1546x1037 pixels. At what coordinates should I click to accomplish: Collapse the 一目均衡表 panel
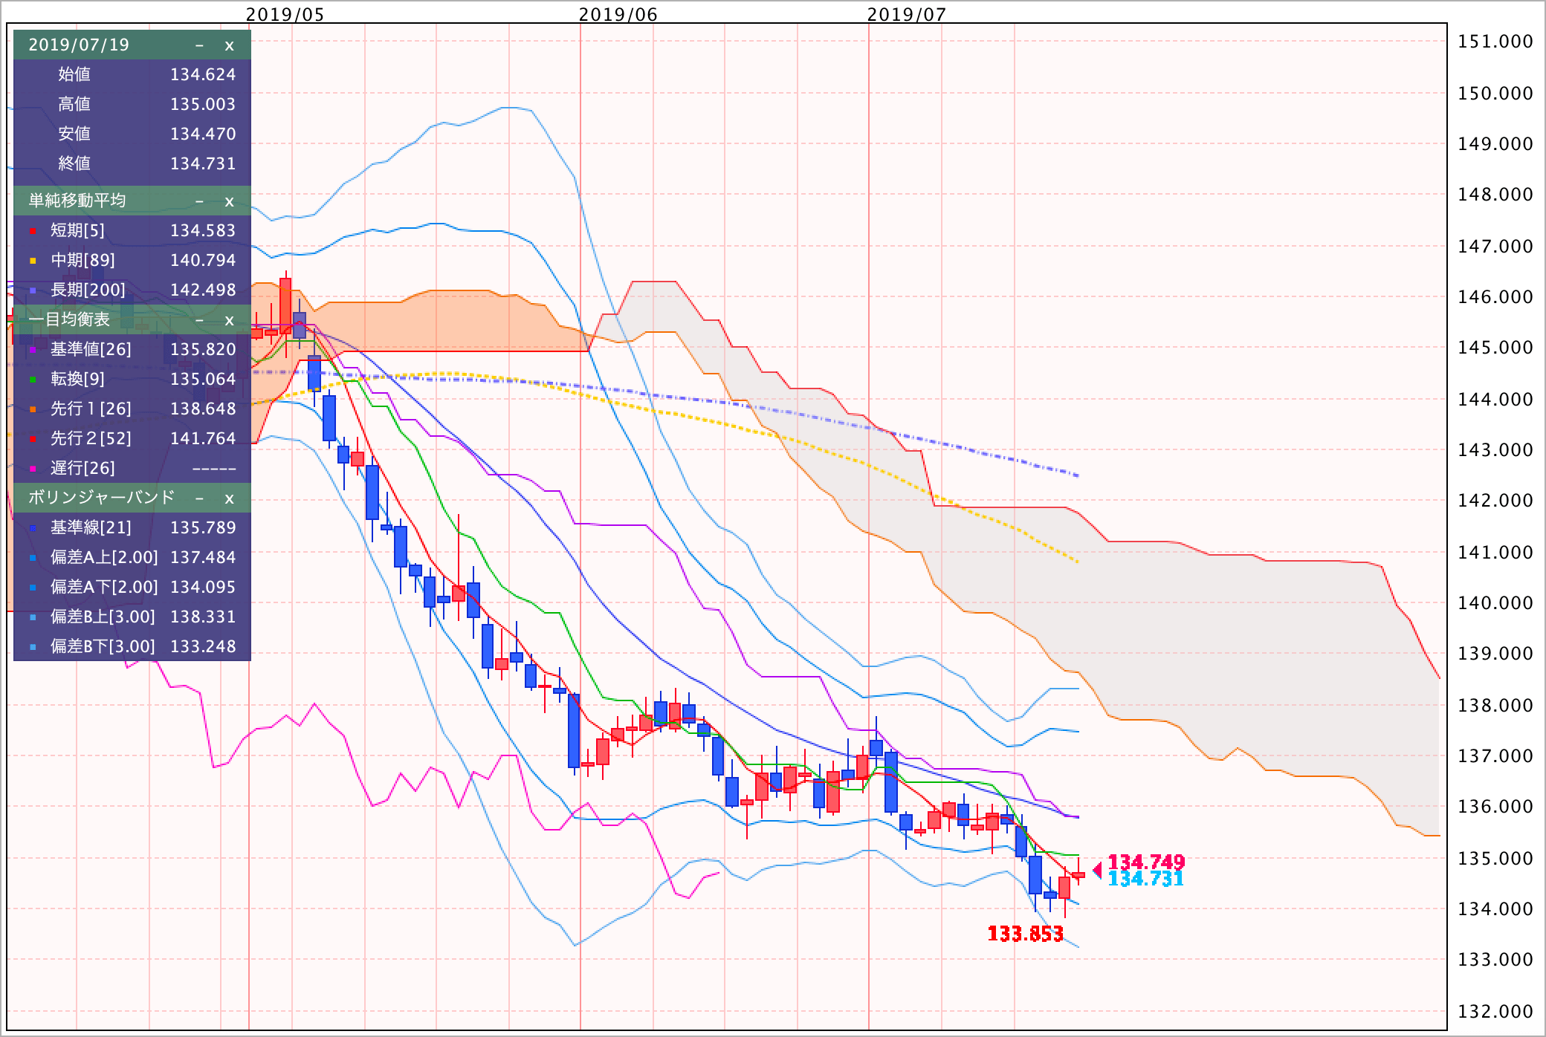point(199,320)
